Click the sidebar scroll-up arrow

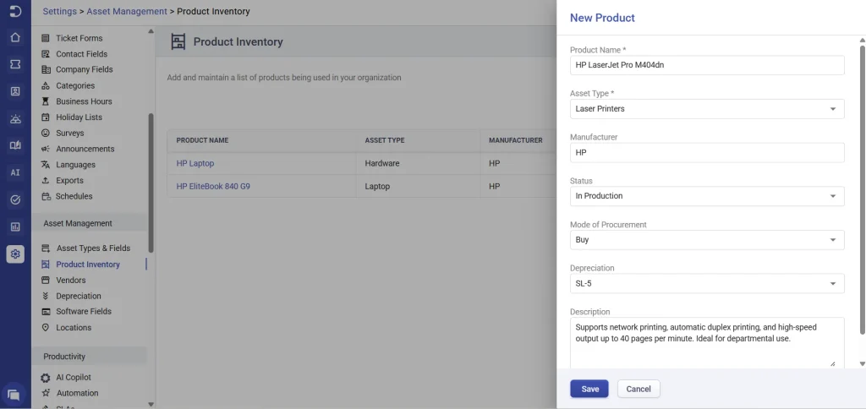tap(151, 31)
